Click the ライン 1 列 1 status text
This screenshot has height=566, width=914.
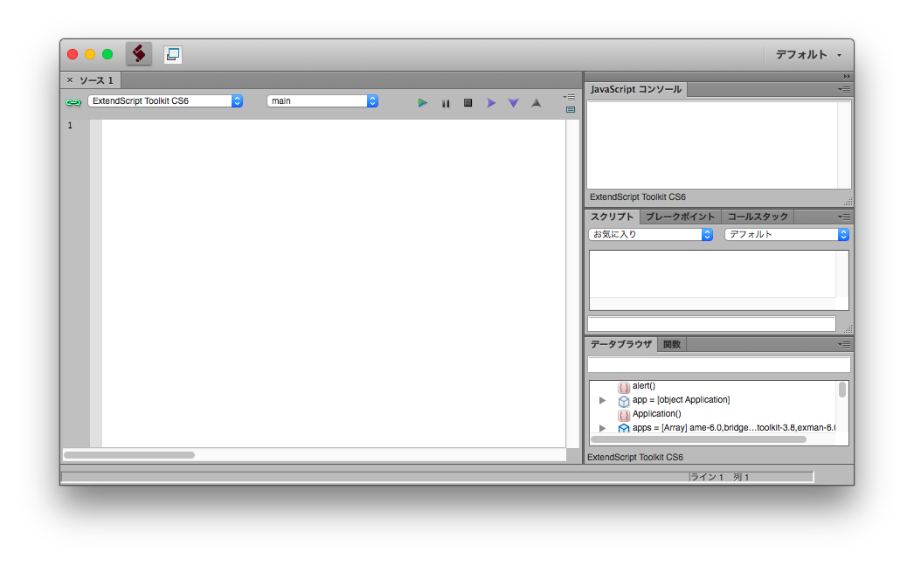(x=720, y=477)
